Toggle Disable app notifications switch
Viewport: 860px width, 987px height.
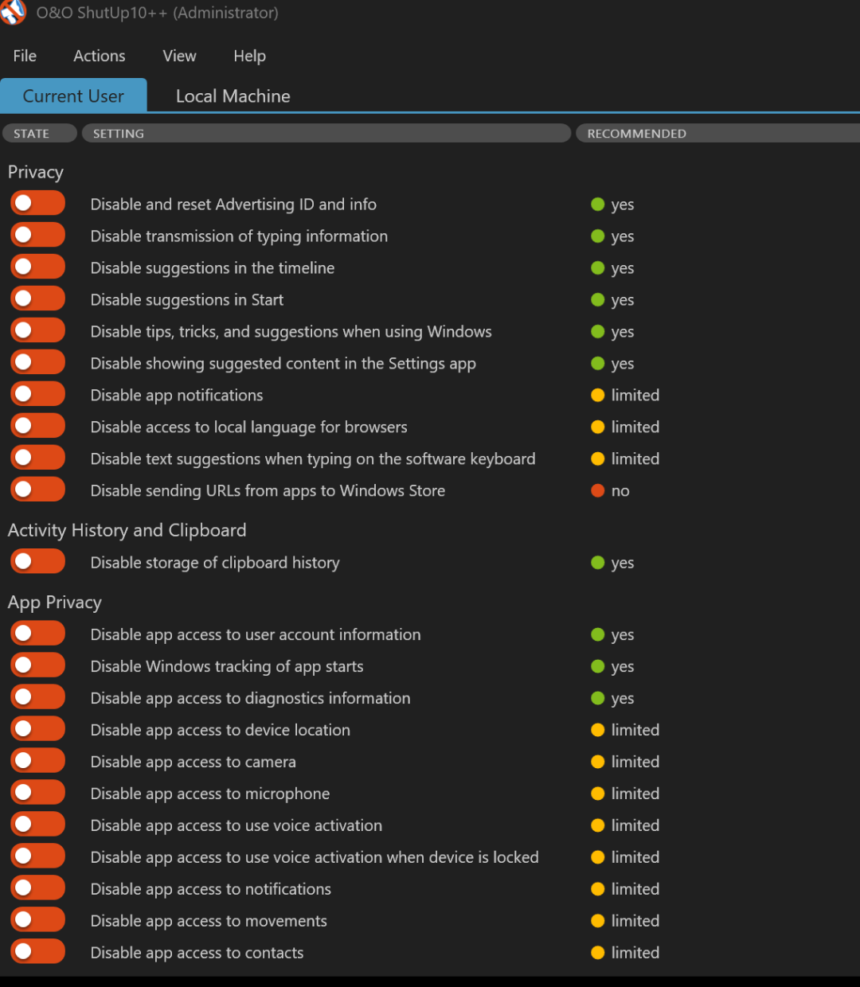(x=37, y=394)
